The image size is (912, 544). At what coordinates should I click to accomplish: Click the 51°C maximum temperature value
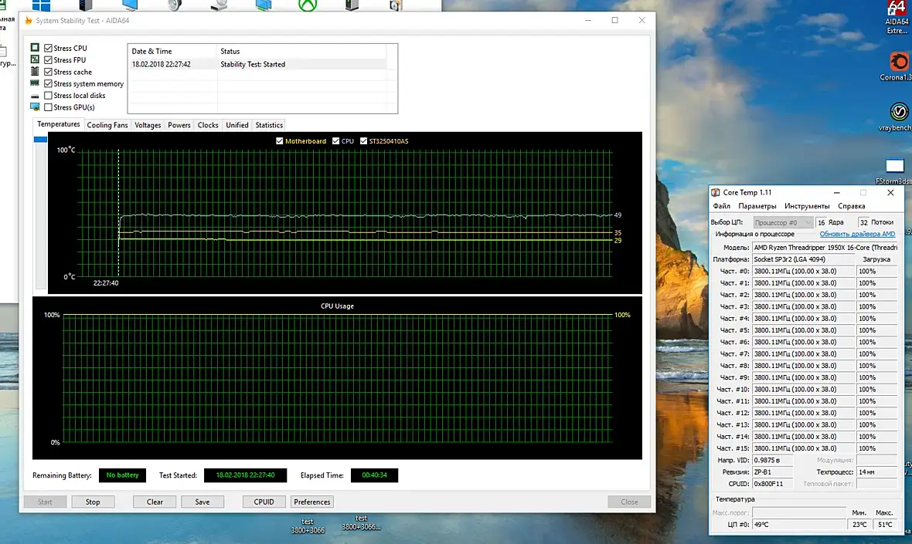pos(885,524)
